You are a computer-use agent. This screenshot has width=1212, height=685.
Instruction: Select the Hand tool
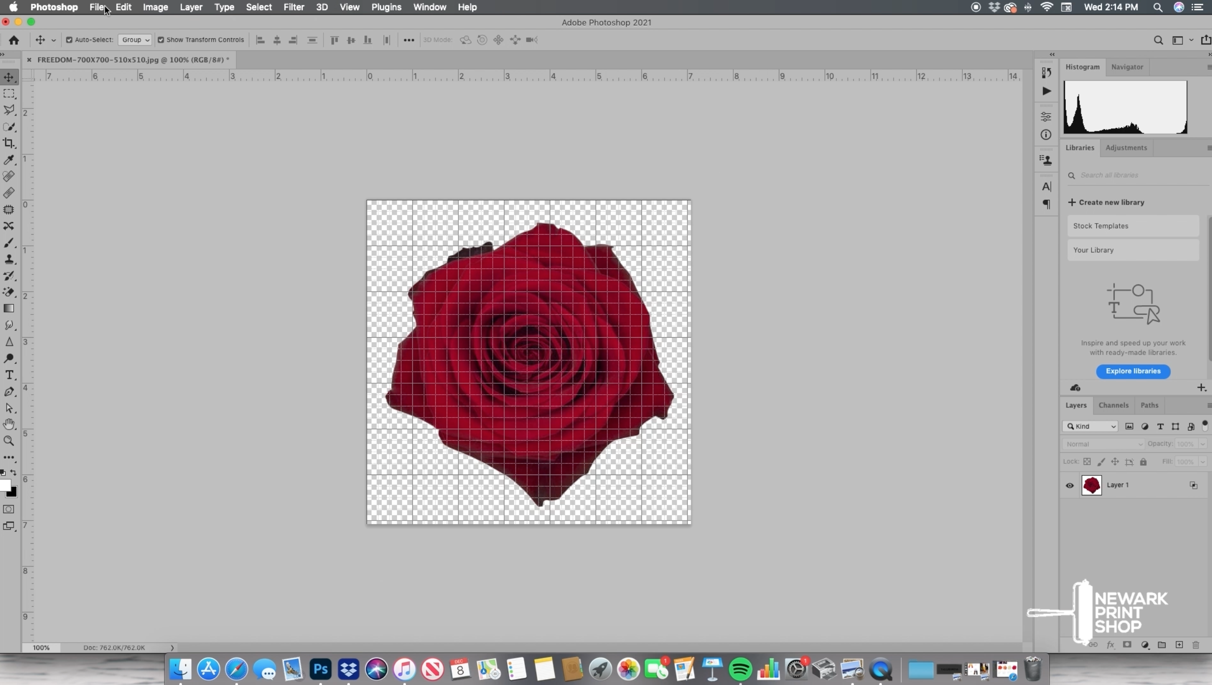pyautogui.click(x=9, y=424)
